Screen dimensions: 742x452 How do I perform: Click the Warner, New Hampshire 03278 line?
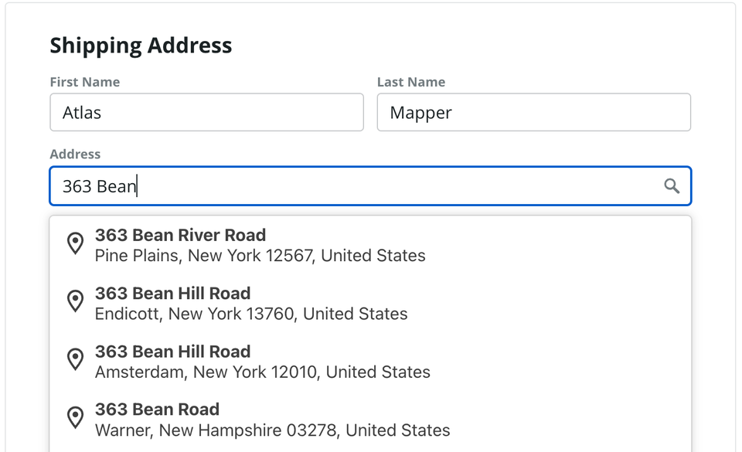point(272,430)
